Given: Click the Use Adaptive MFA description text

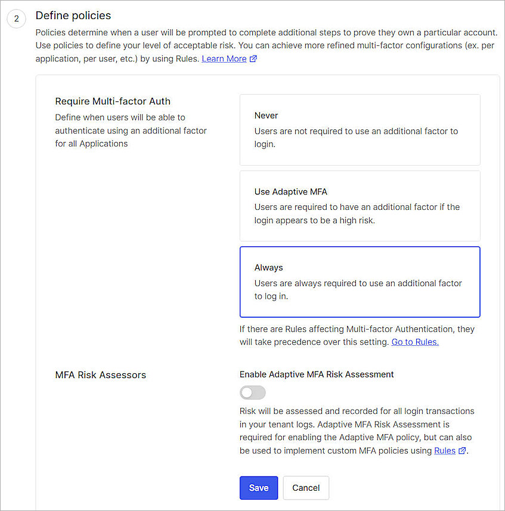Looking at the screenshot, I should (x=358, y=213).
